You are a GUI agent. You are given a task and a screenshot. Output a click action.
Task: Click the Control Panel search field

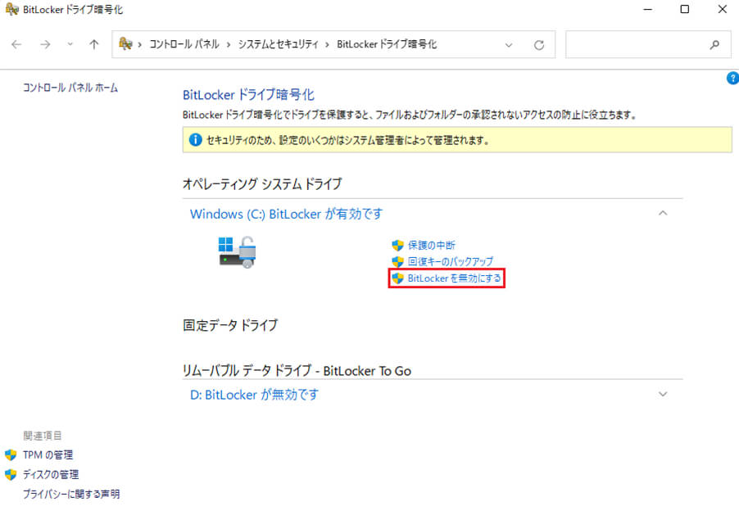[x=649, y=45]
